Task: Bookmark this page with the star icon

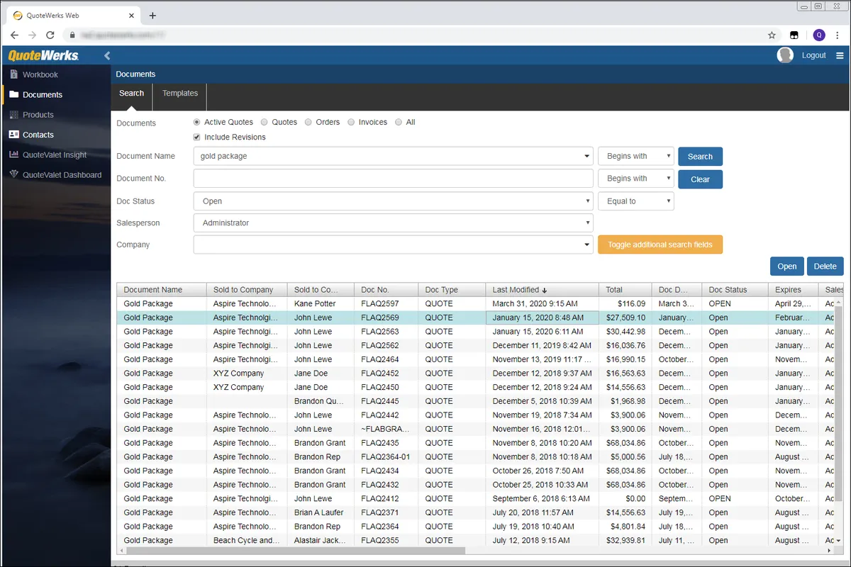Action: tap(772, 35)
